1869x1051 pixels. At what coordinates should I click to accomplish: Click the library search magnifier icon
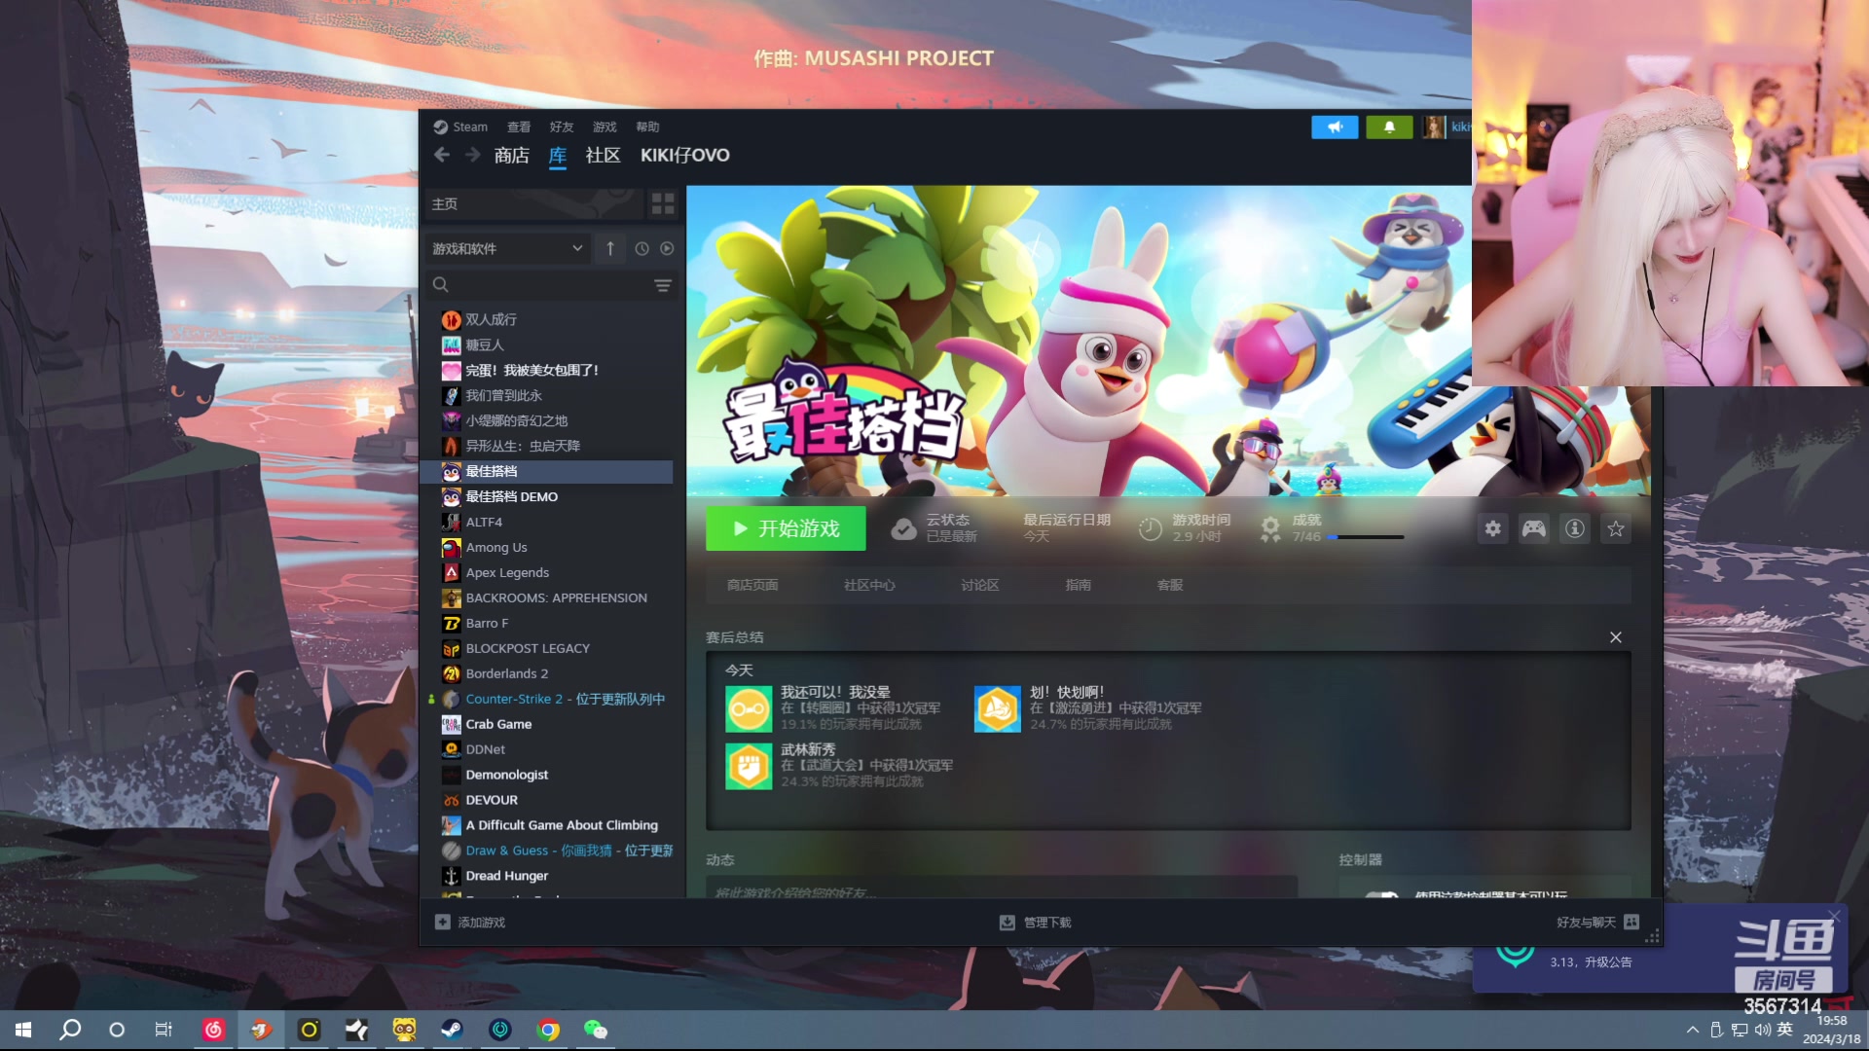pyautogui.click(x=440, y=285)
